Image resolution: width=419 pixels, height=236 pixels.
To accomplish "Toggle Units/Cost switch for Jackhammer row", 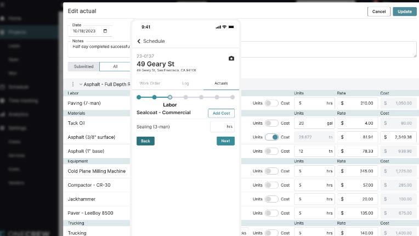I will 271,199.
